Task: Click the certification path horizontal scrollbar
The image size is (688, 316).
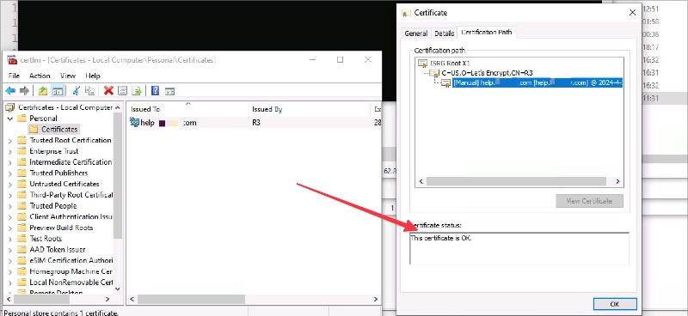Action: pyautogui.click(x=519, y=181)
